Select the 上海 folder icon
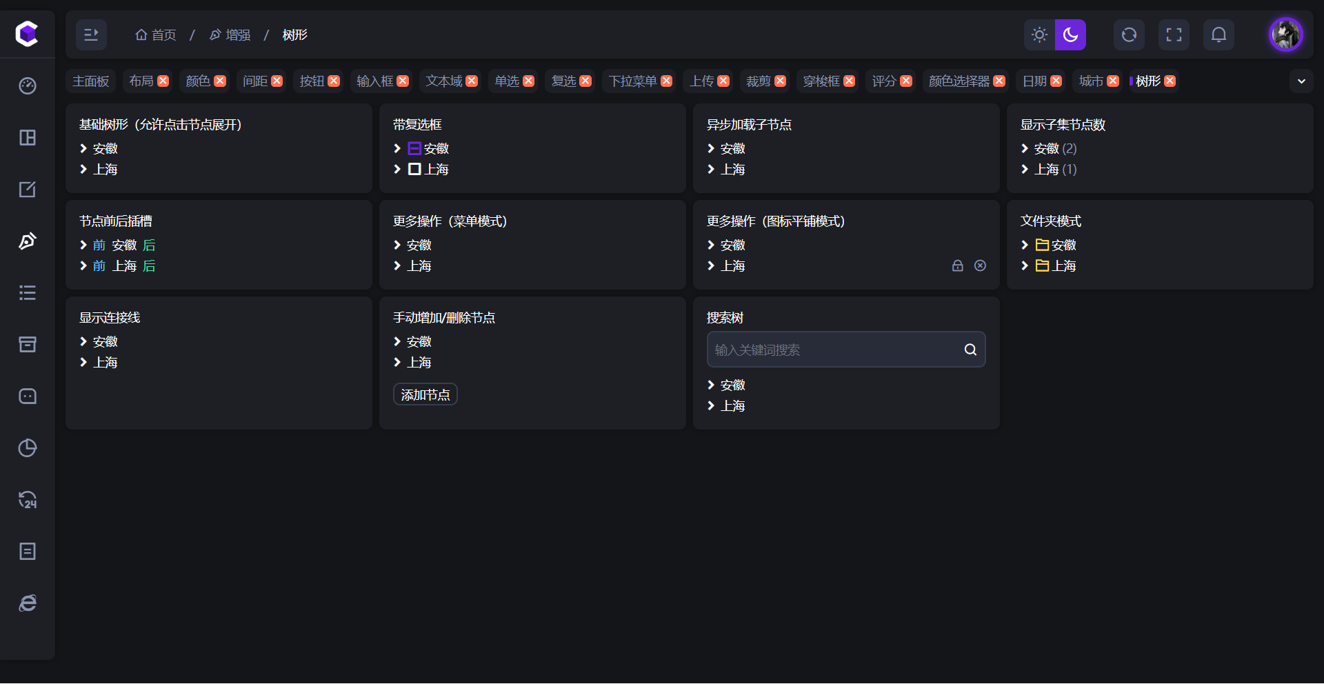This screenshot has width=1324, height=684. (x=1042, y=265)
